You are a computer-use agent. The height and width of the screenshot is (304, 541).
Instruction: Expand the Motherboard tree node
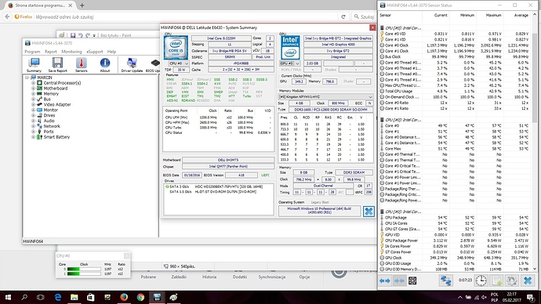pyautogui.click(x=34, y=89)
